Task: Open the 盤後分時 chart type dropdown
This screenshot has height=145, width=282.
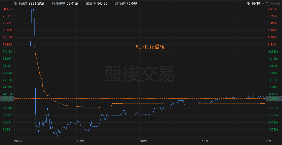Action: [x=255, y=3]
